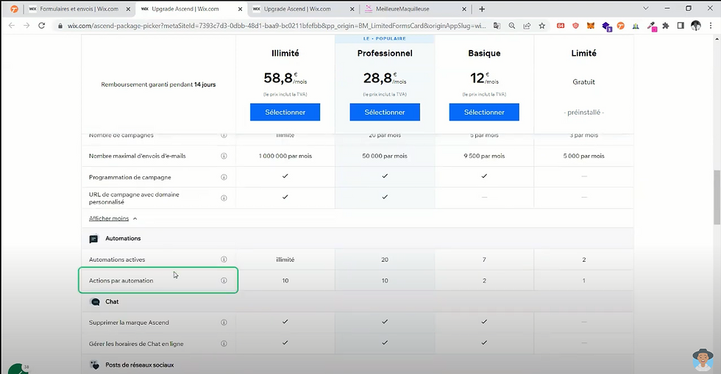
Task: Click the Automations actives row label
Action: pyautogui.click(x=117, y=259)
